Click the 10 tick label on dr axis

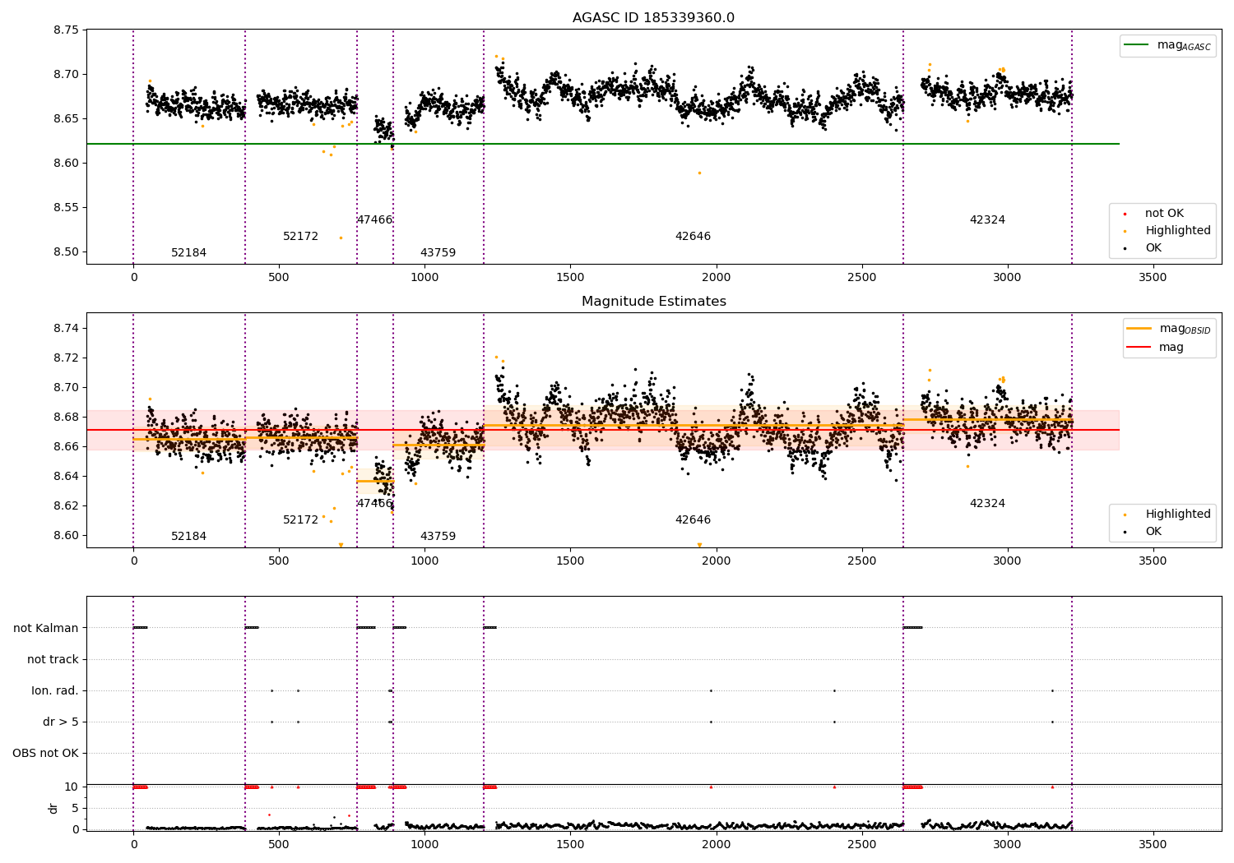72,787
